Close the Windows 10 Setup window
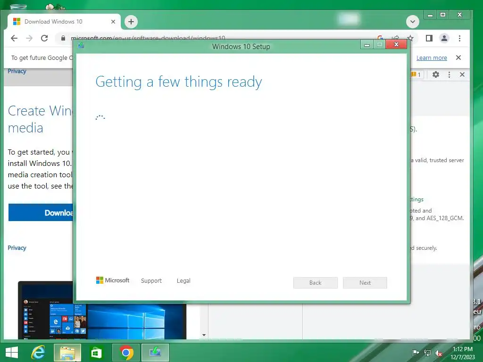The height and width of the screenshot is (362, 483). 396,44
